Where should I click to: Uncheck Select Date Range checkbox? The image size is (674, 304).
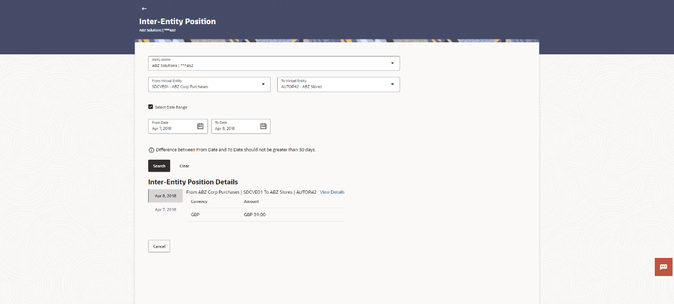150,107
